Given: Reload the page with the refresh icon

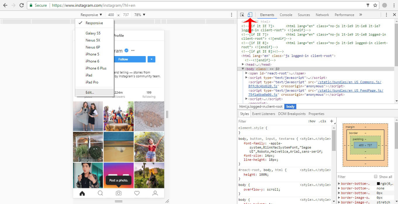Looking at the screenshot, I should 22,5.
